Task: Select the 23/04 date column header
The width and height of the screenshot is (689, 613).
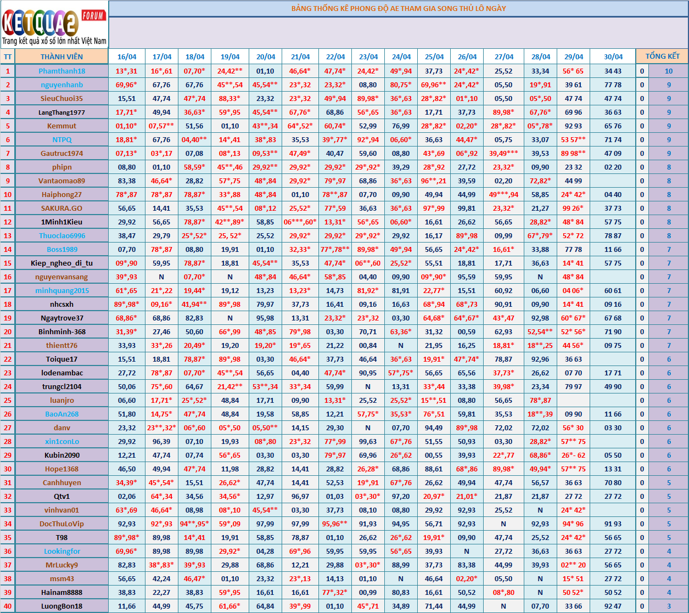Action: [368, 57]
